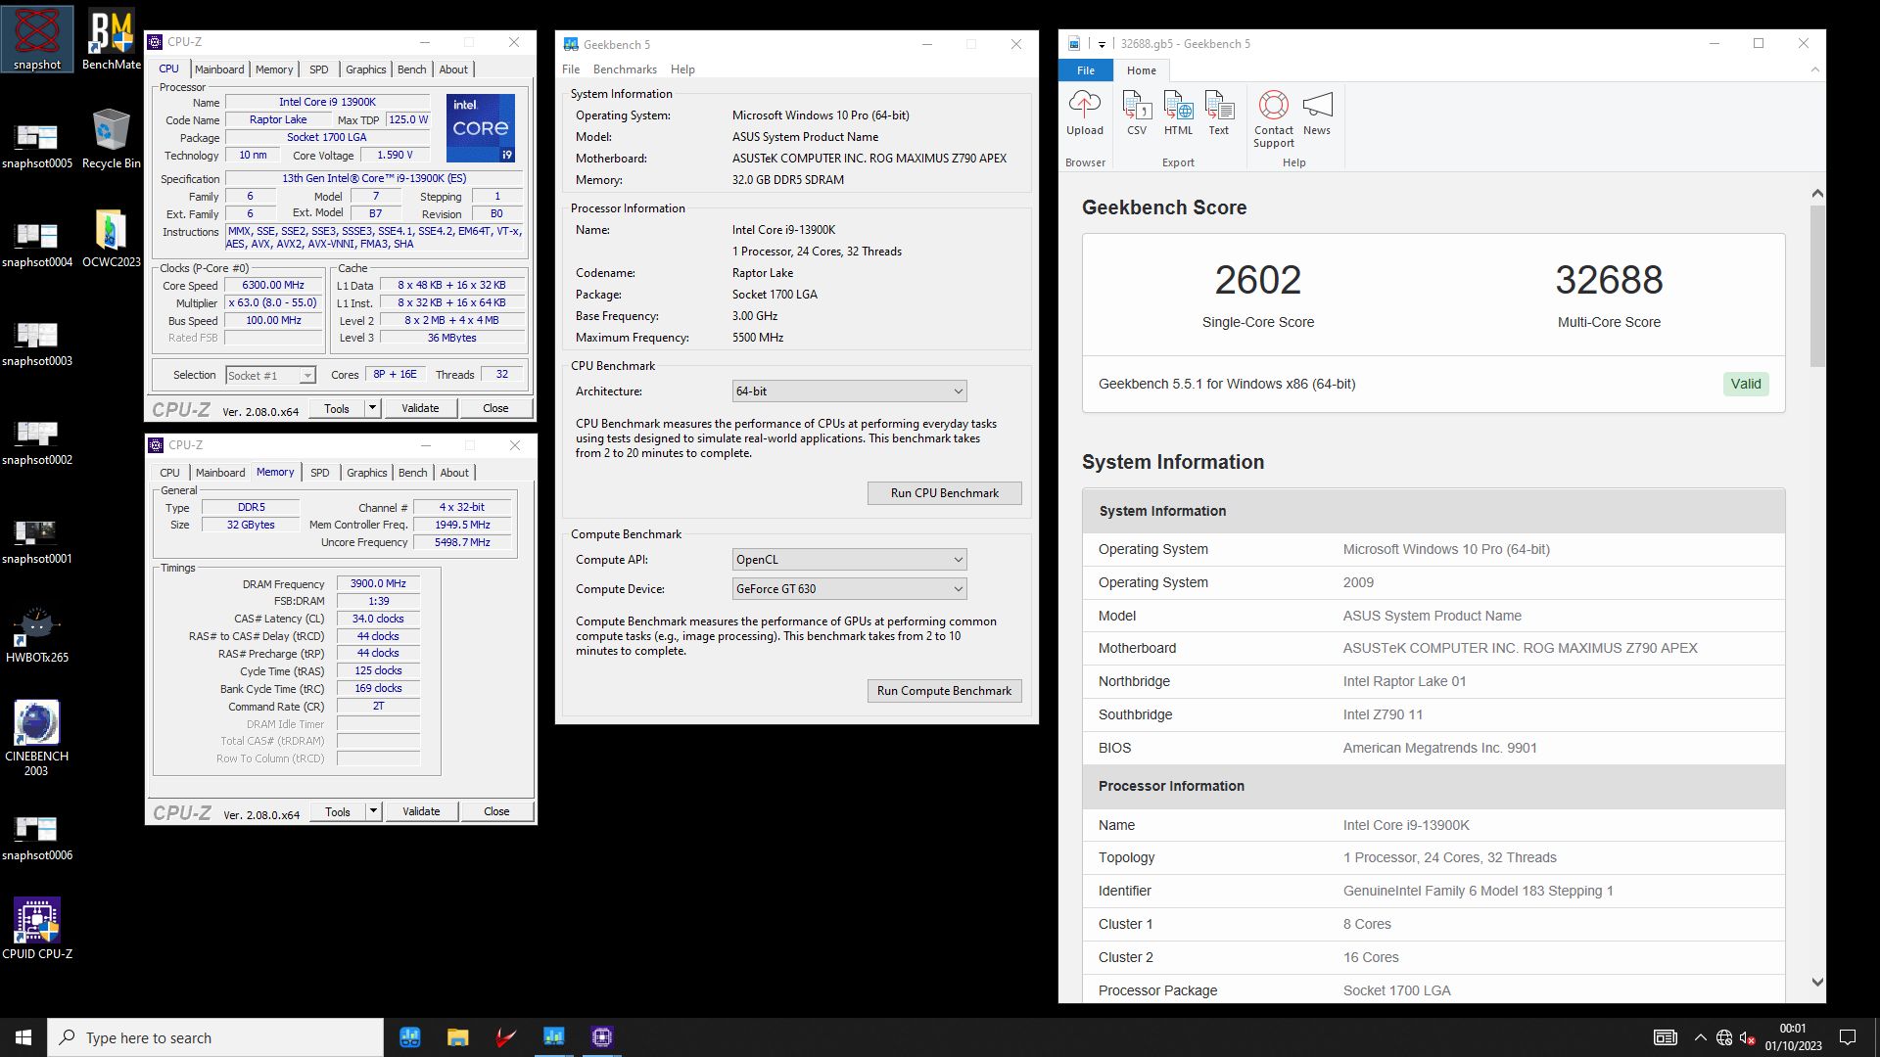Open snapshot0001 desktop file
This screenshot has width=1880, height=1057.
tap(37, 540)
